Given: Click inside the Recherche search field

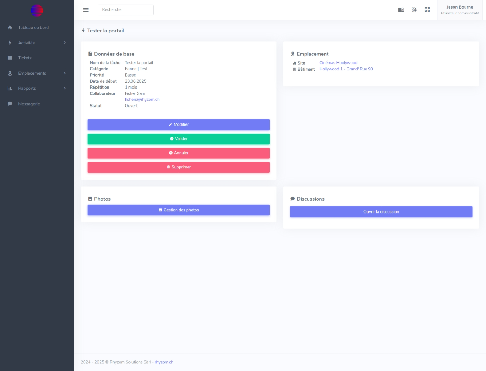Looking at the screenshot, I should [x=125, y=10].
